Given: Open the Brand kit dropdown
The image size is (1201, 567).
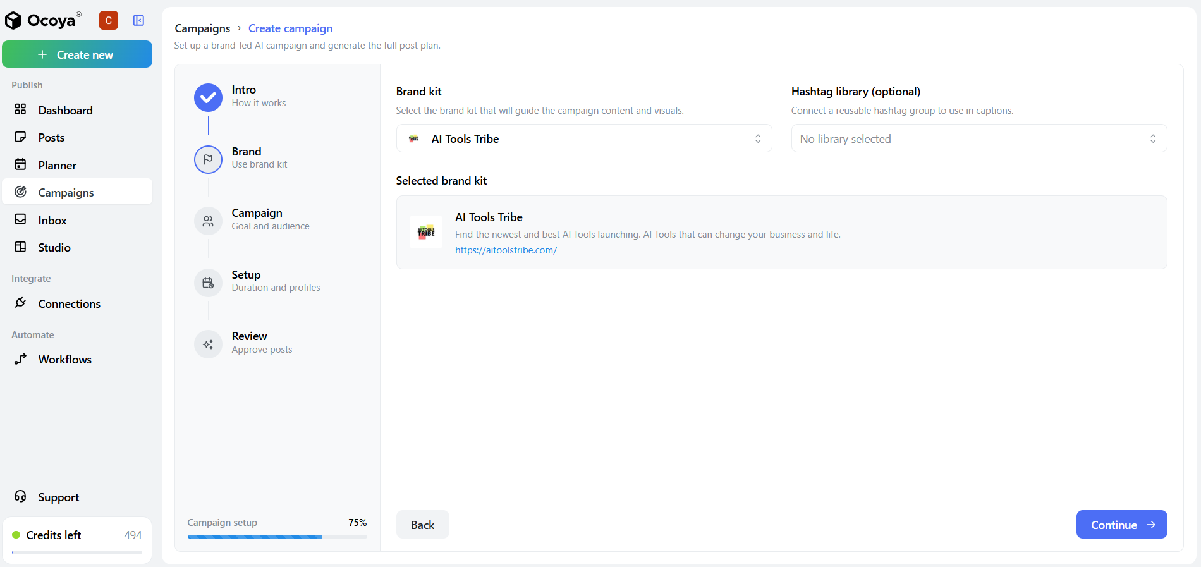Looking at the screenshot, I should 584,138.
